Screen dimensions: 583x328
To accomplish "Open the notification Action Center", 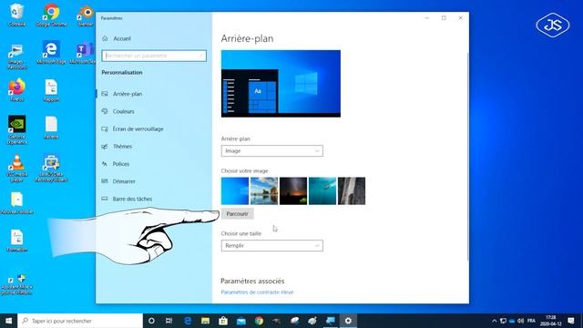I will (571, 321).
